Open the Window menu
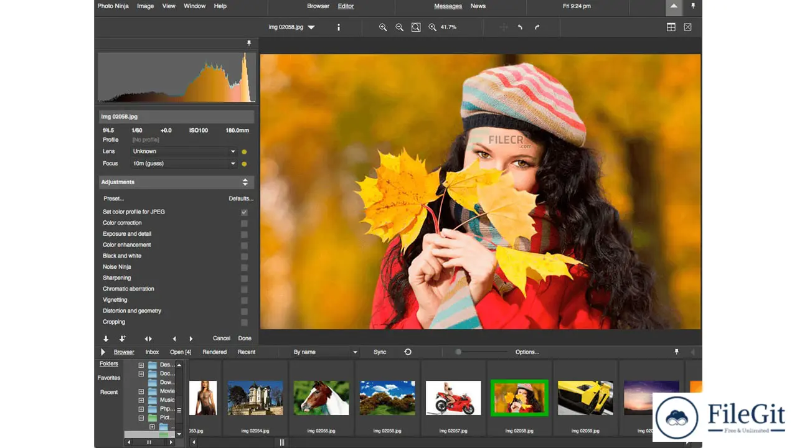 point(194,6)
